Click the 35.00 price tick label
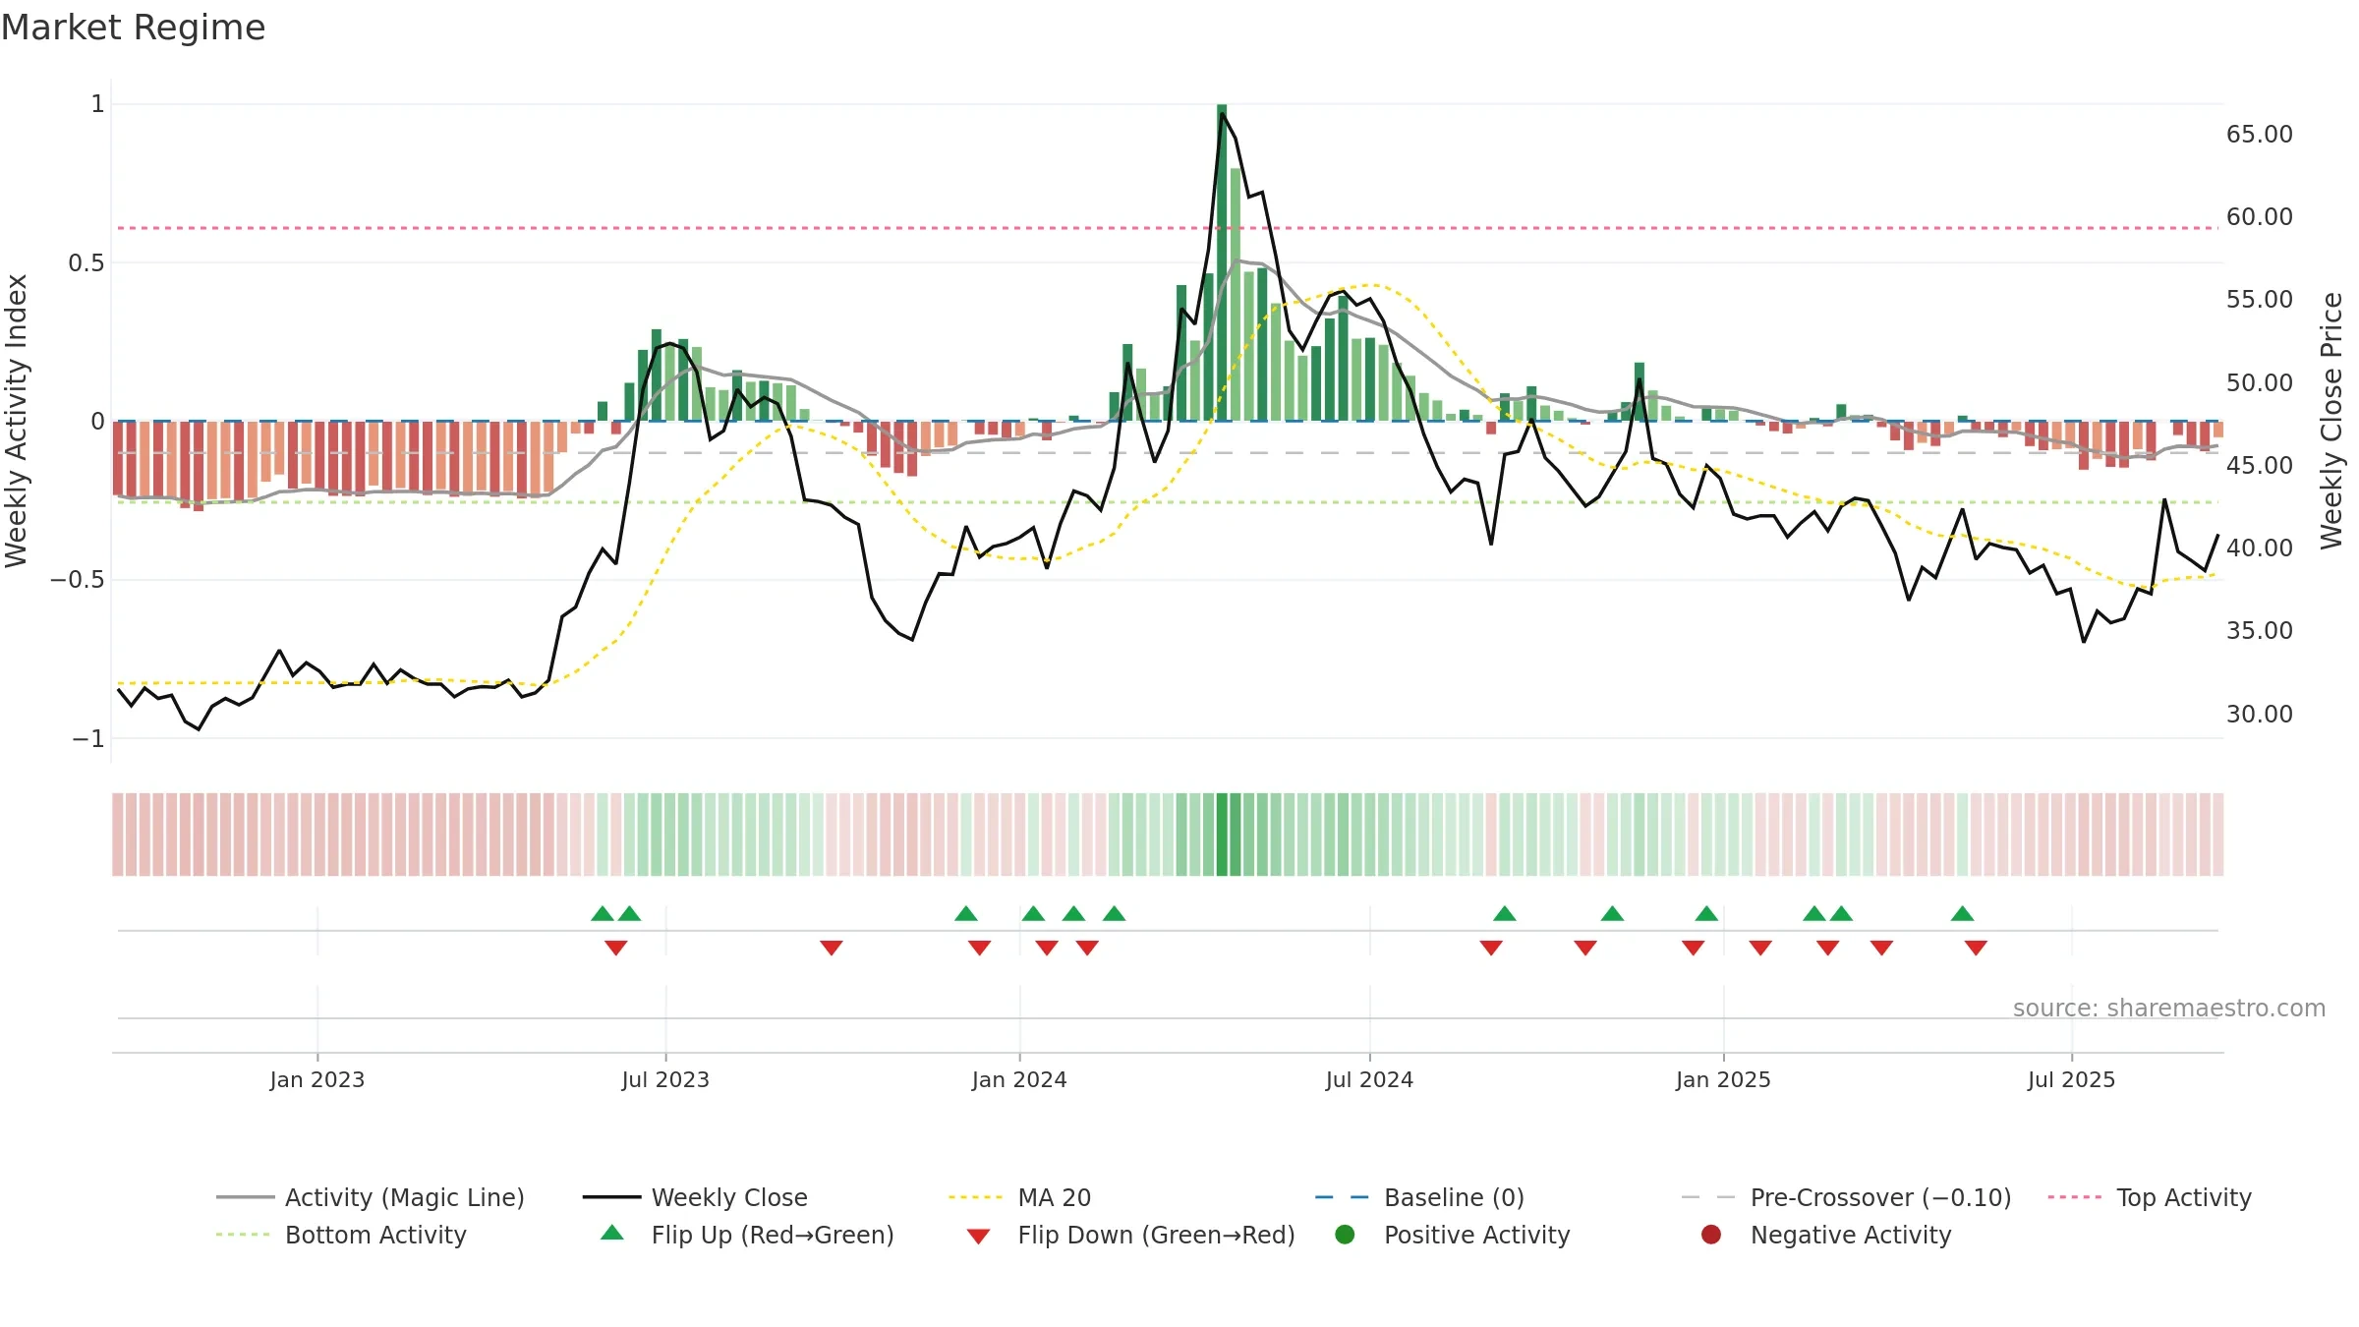This screenshot has width=2359, height=1327. tap(2260, 630)
